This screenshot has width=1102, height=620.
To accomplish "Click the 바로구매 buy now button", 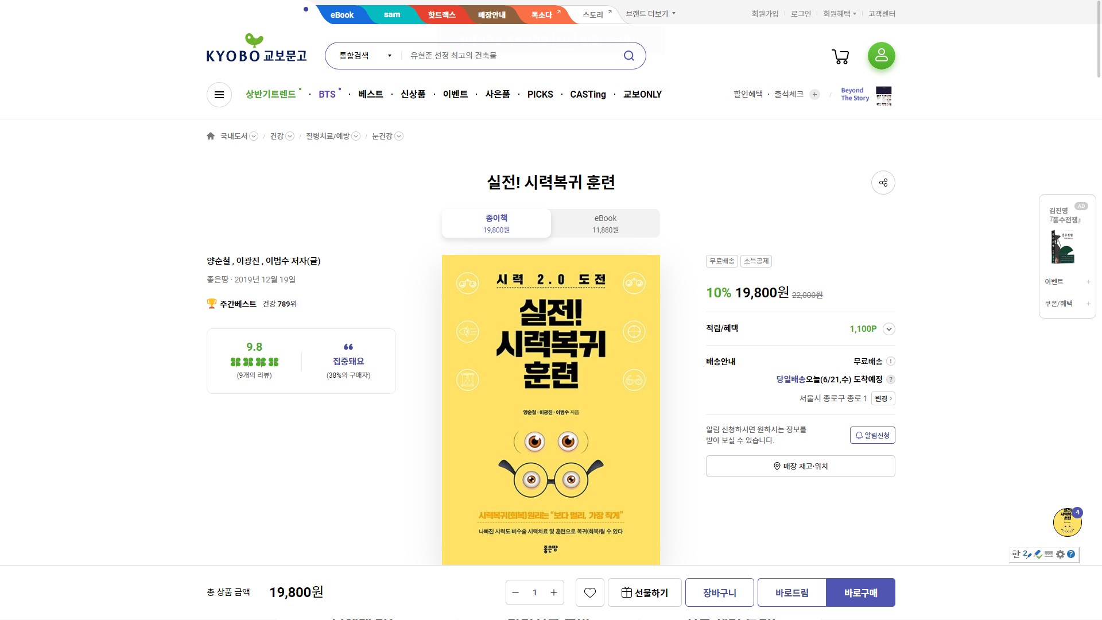I will coord(860,592).
